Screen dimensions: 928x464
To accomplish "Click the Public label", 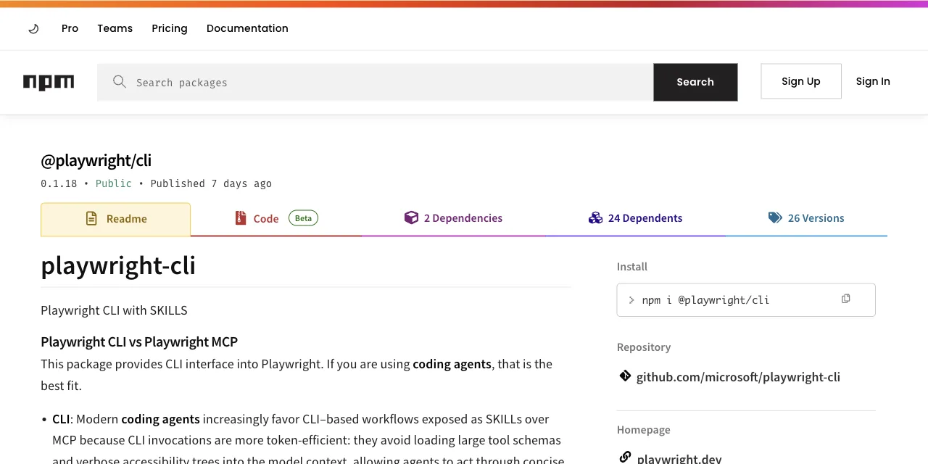I will coord(114,183).
